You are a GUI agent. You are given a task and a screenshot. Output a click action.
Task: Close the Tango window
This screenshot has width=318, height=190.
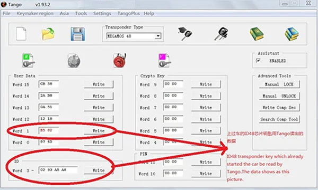tap(308, 3)
